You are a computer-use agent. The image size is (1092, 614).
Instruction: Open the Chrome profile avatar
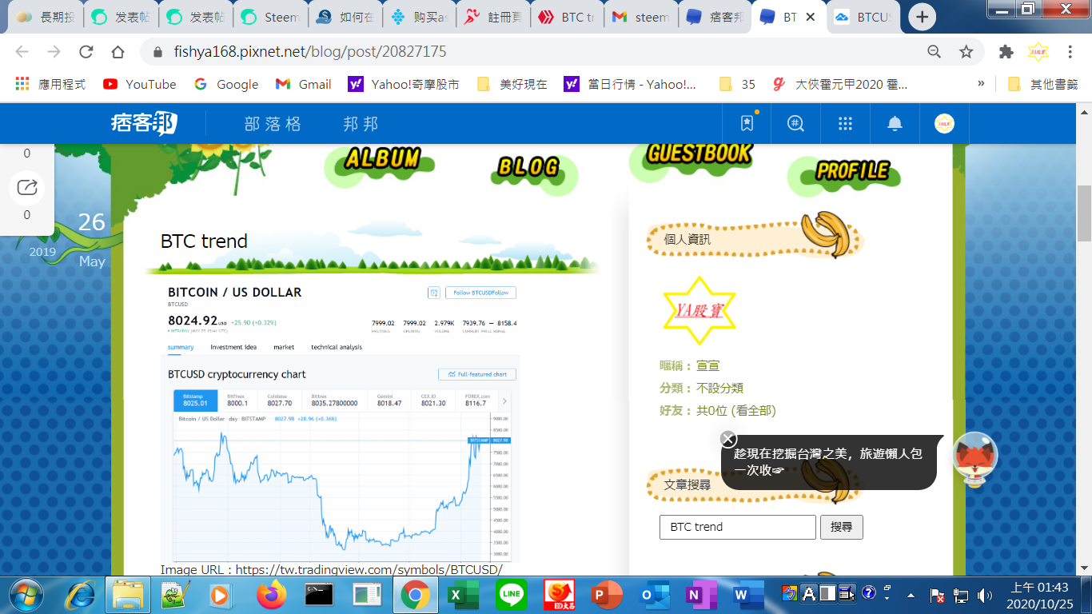tap(1038, 52)
